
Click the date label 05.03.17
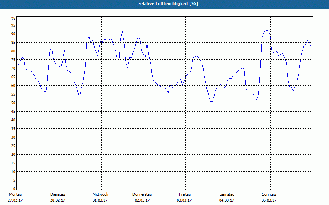(269, 200)
